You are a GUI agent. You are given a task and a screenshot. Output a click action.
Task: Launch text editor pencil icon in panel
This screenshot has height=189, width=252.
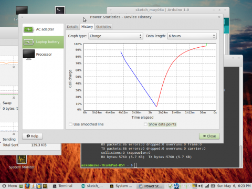point(33,186)
